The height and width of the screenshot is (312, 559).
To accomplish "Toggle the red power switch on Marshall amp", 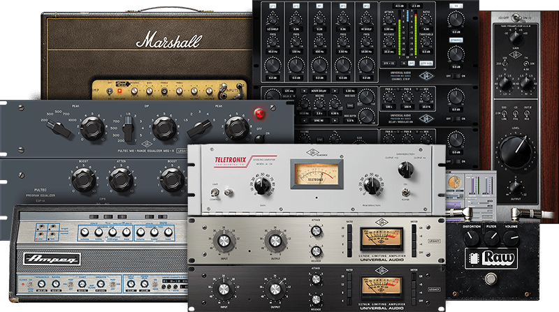I will coord(119,91).
